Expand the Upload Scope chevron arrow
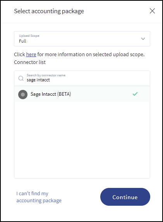 click(x=143, y=39)
